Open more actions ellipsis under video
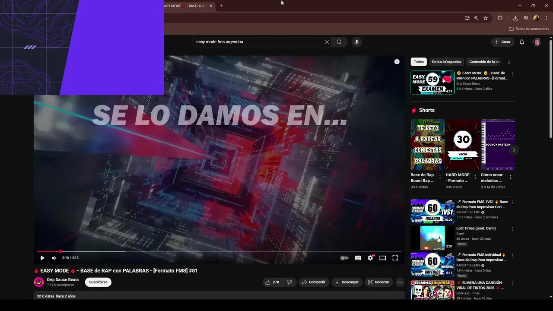The image size is (553, 311). click(x=400, y=282)
